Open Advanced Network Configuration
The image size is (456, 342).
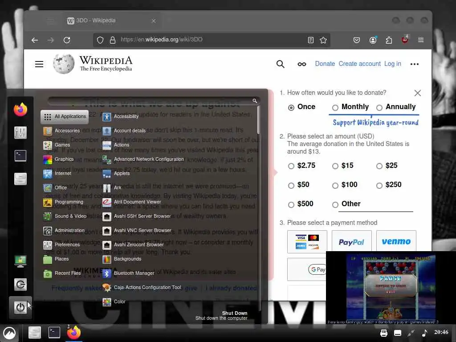click(143, 159)
